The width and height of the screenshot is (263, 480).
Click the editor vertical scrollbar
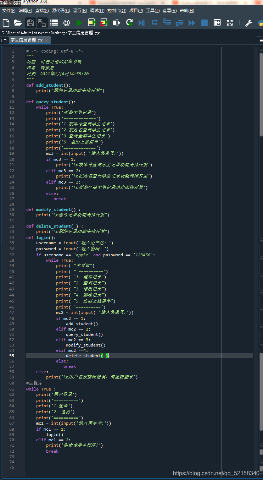point(261,94)
